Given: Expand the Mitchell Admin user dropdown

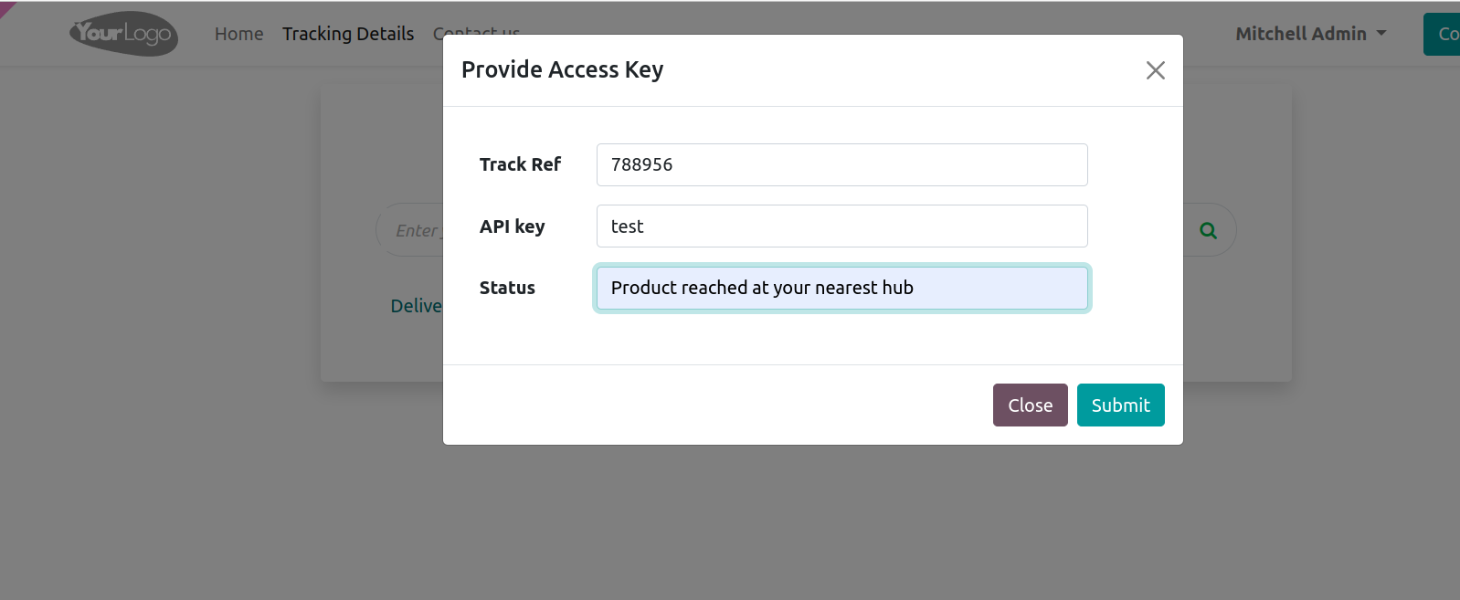Looking at the screenshot, I should tap(1310, 34).
